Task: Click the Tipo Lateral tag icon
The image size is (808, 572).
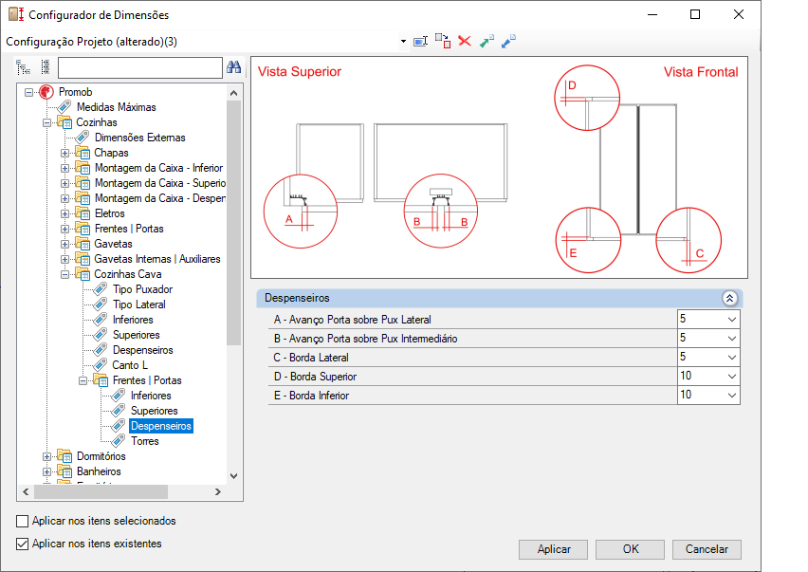Action: pyautogui.click(x=101, y=304)
